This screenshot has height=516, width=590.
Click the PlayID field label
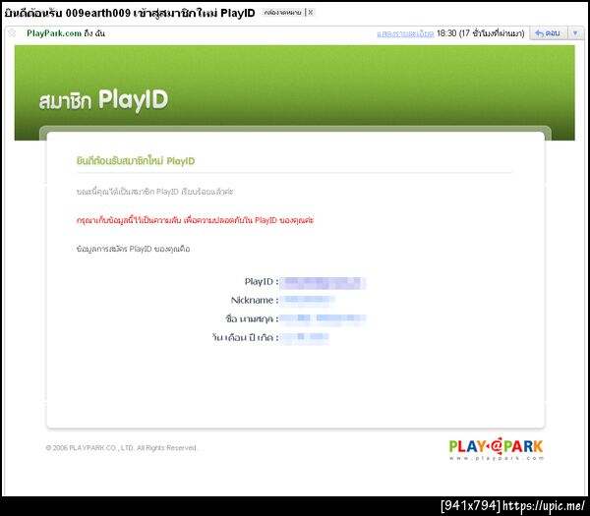(262, 282)
